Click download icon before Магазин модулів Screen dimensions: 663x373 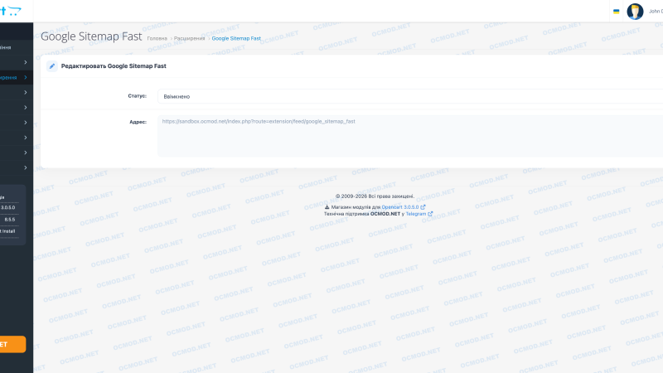click(327, 207)
